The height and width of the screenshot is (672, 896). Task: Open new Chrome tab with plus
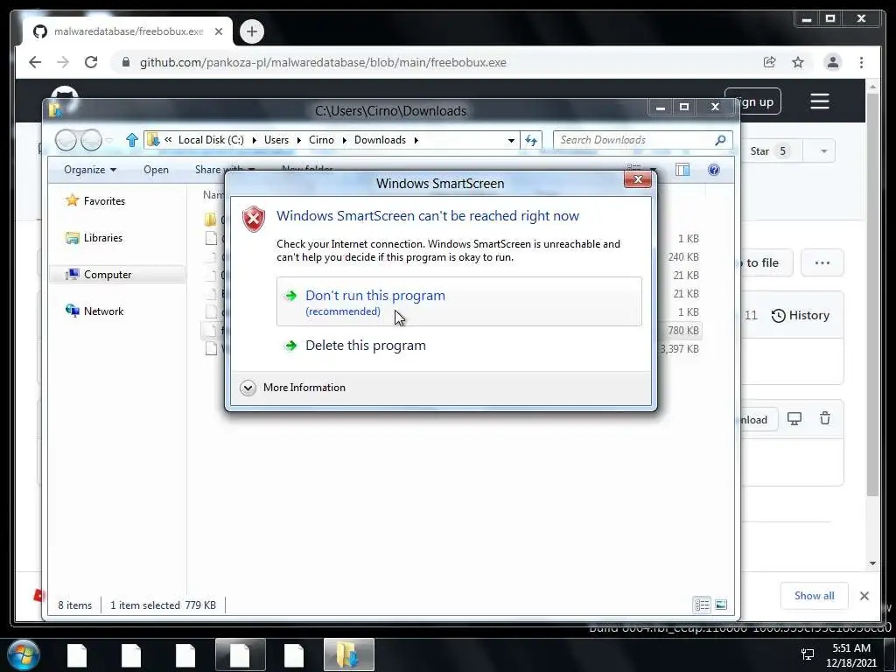(252, 31)
